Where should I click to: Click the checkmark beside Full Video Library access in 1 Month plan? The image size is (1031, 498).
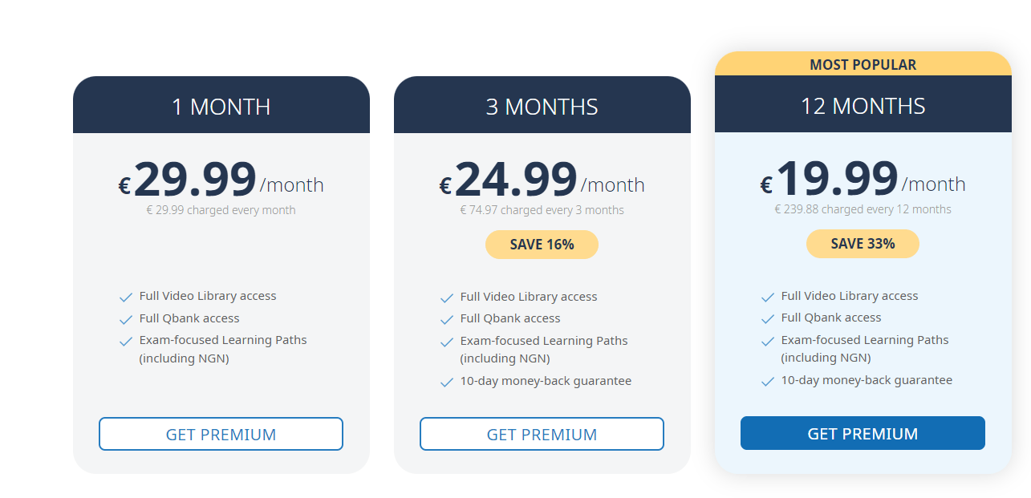point(126,296)
